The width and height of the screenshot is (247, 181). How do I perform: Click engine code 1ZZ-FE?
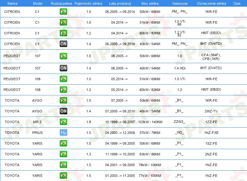point(211,122)
